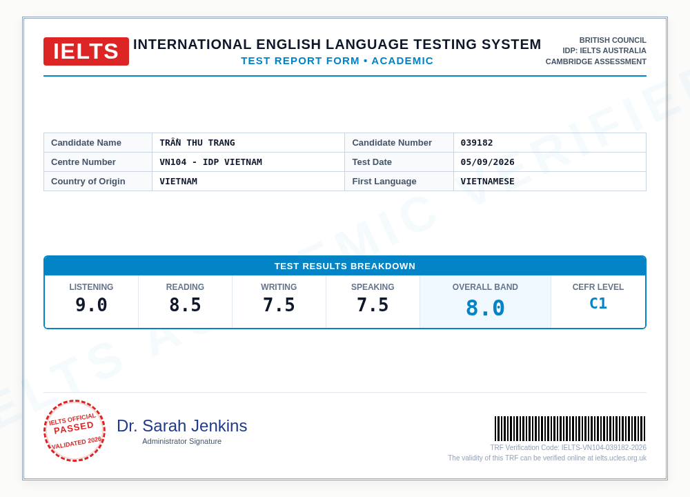Select the Reading score 8.5
Viewport: 690px width, 497px height.
pyautogui.click(x=185, y=305)
